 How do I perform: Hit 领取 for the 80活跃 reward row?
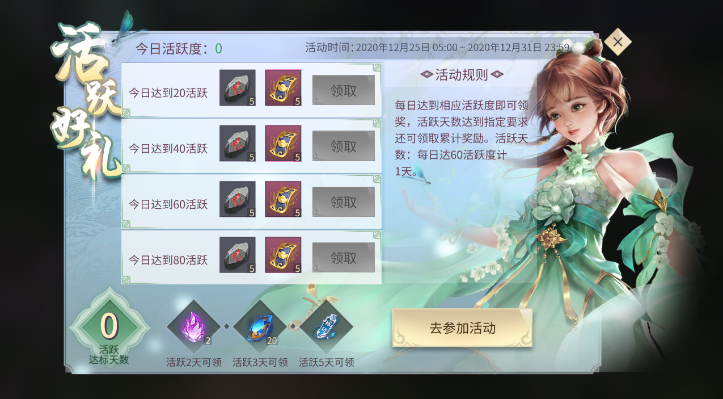point(344,257)
